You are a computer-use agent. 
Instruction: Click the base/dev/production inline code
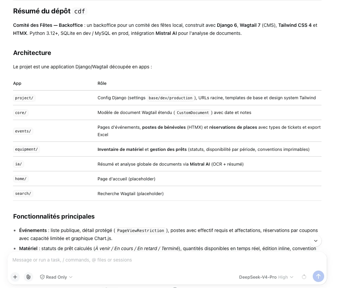pos(171,98)
